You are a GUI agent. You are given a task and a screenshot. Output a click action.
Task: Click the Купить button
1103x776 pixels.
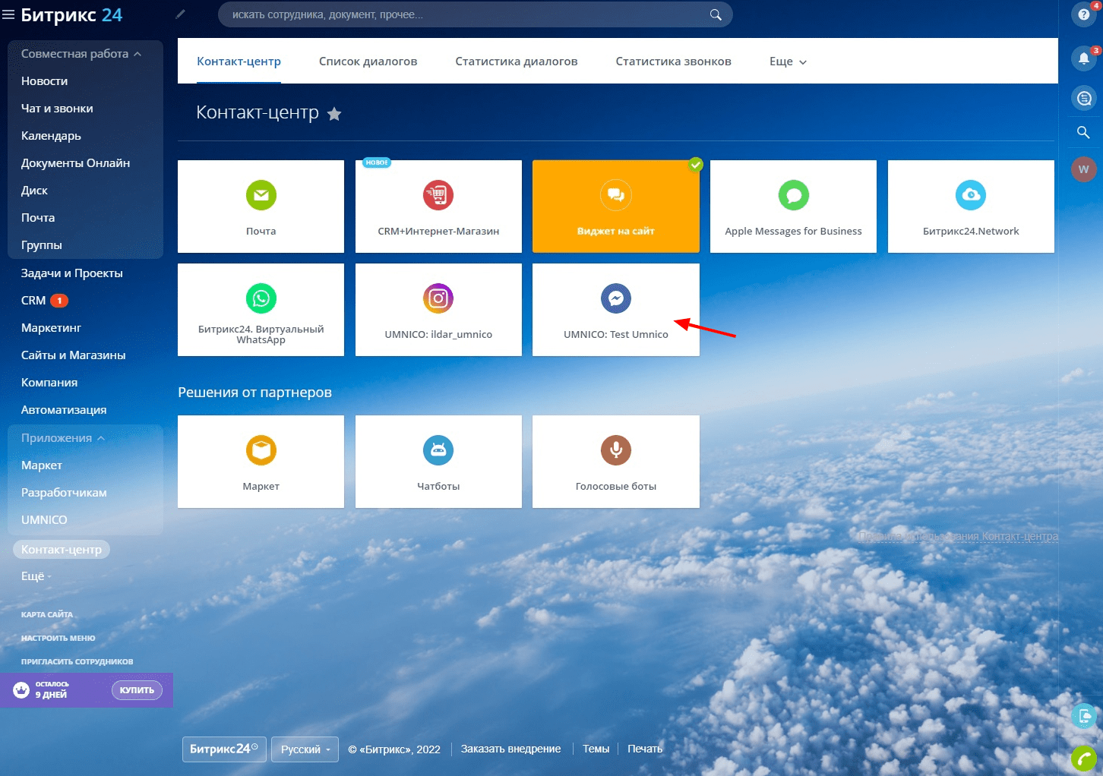(137, 690)
